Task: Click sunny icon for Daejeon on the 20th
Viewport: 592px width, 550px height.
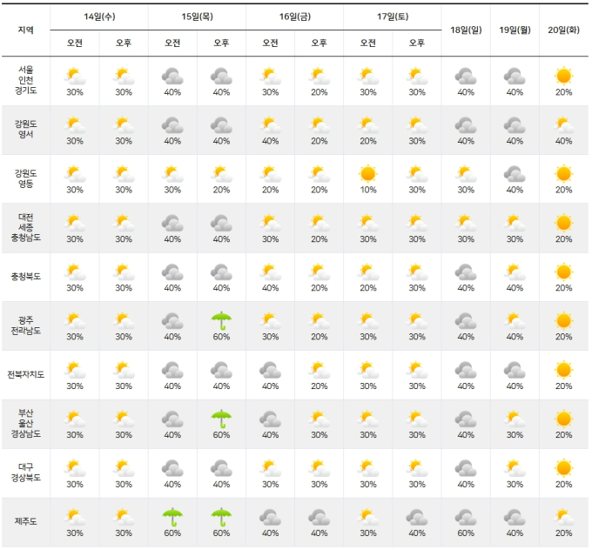Action: click(563, 223)
